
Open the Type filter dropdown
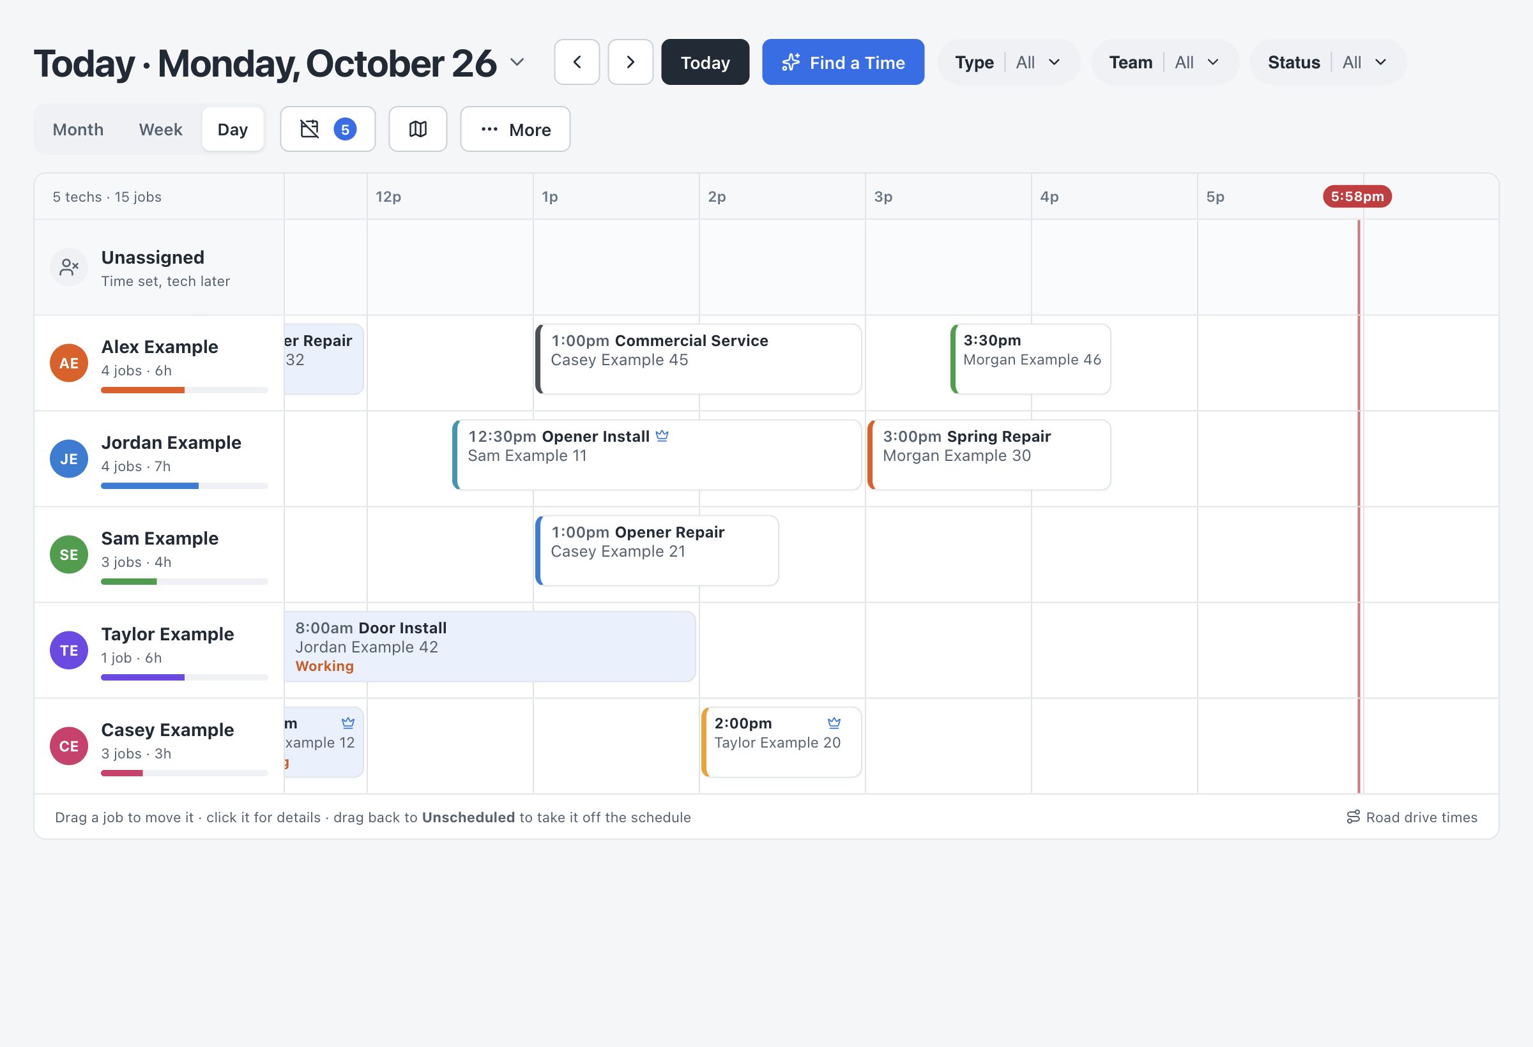coord(1009,62)
